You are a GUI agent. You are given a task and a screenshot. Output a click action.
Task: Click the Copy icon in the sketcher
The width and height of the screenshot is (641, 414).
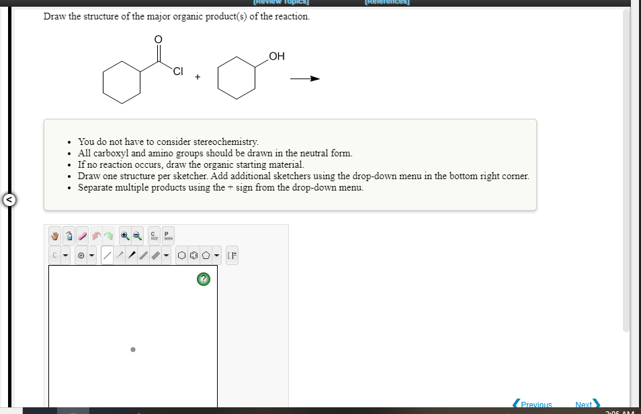pos(154,236)
